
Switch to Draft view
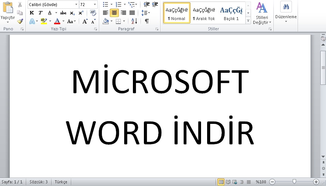[x=249, y=182]
